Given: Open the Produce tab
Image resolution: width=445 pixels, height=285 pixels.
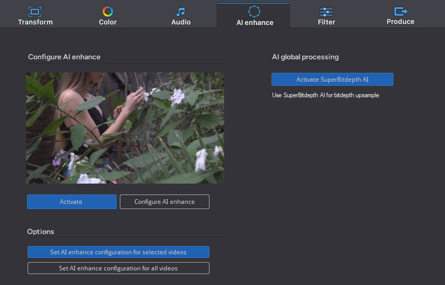Looking at the screenshot, I should pos(400,16).
